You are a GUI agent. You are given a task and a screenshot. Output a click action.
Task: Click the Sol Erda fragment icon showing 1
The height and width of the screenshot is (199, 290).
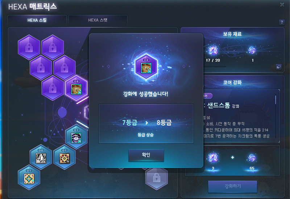(x=252, y=50)
